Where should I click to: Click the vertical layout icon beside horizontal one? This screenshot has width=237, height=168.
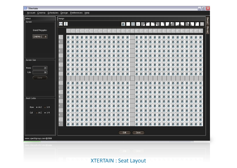66,24
